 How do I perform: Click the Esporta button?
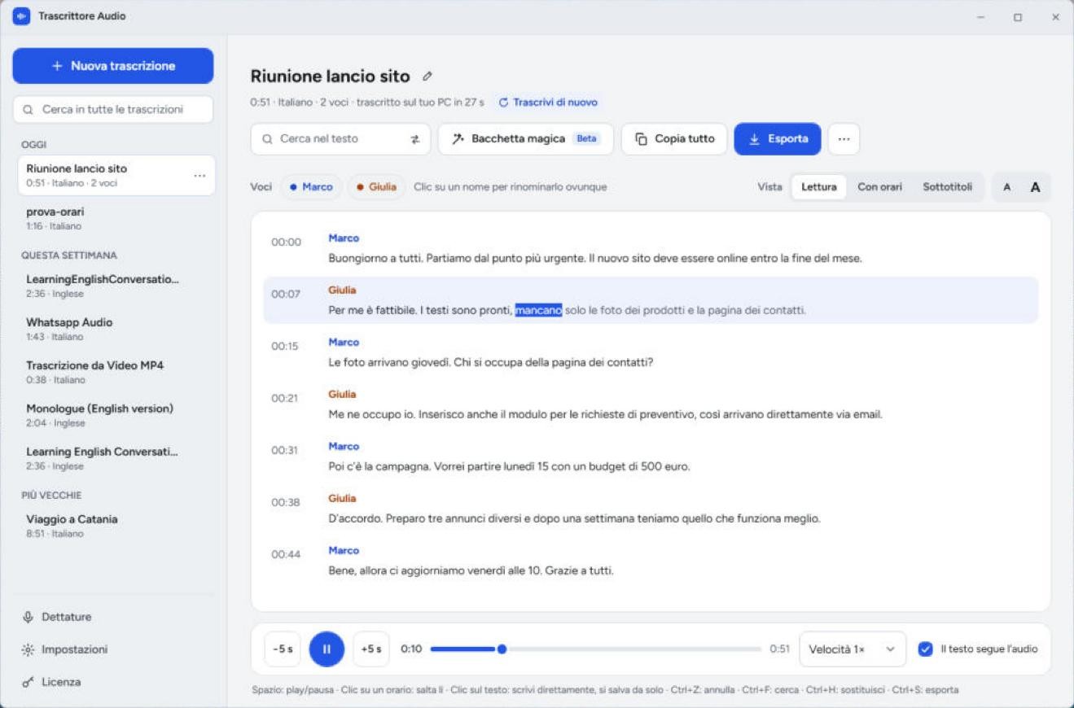(x=778, y=139)
